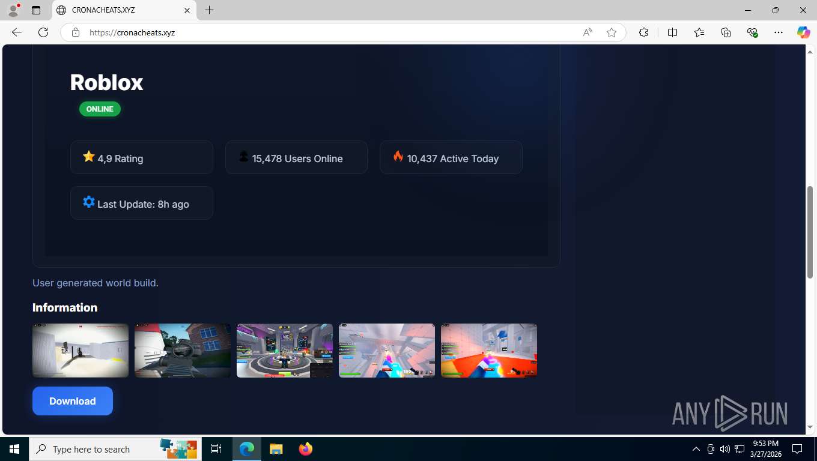817x461 pixels.
Task: Toggle split screen view
Action: [x=672, y=32]
